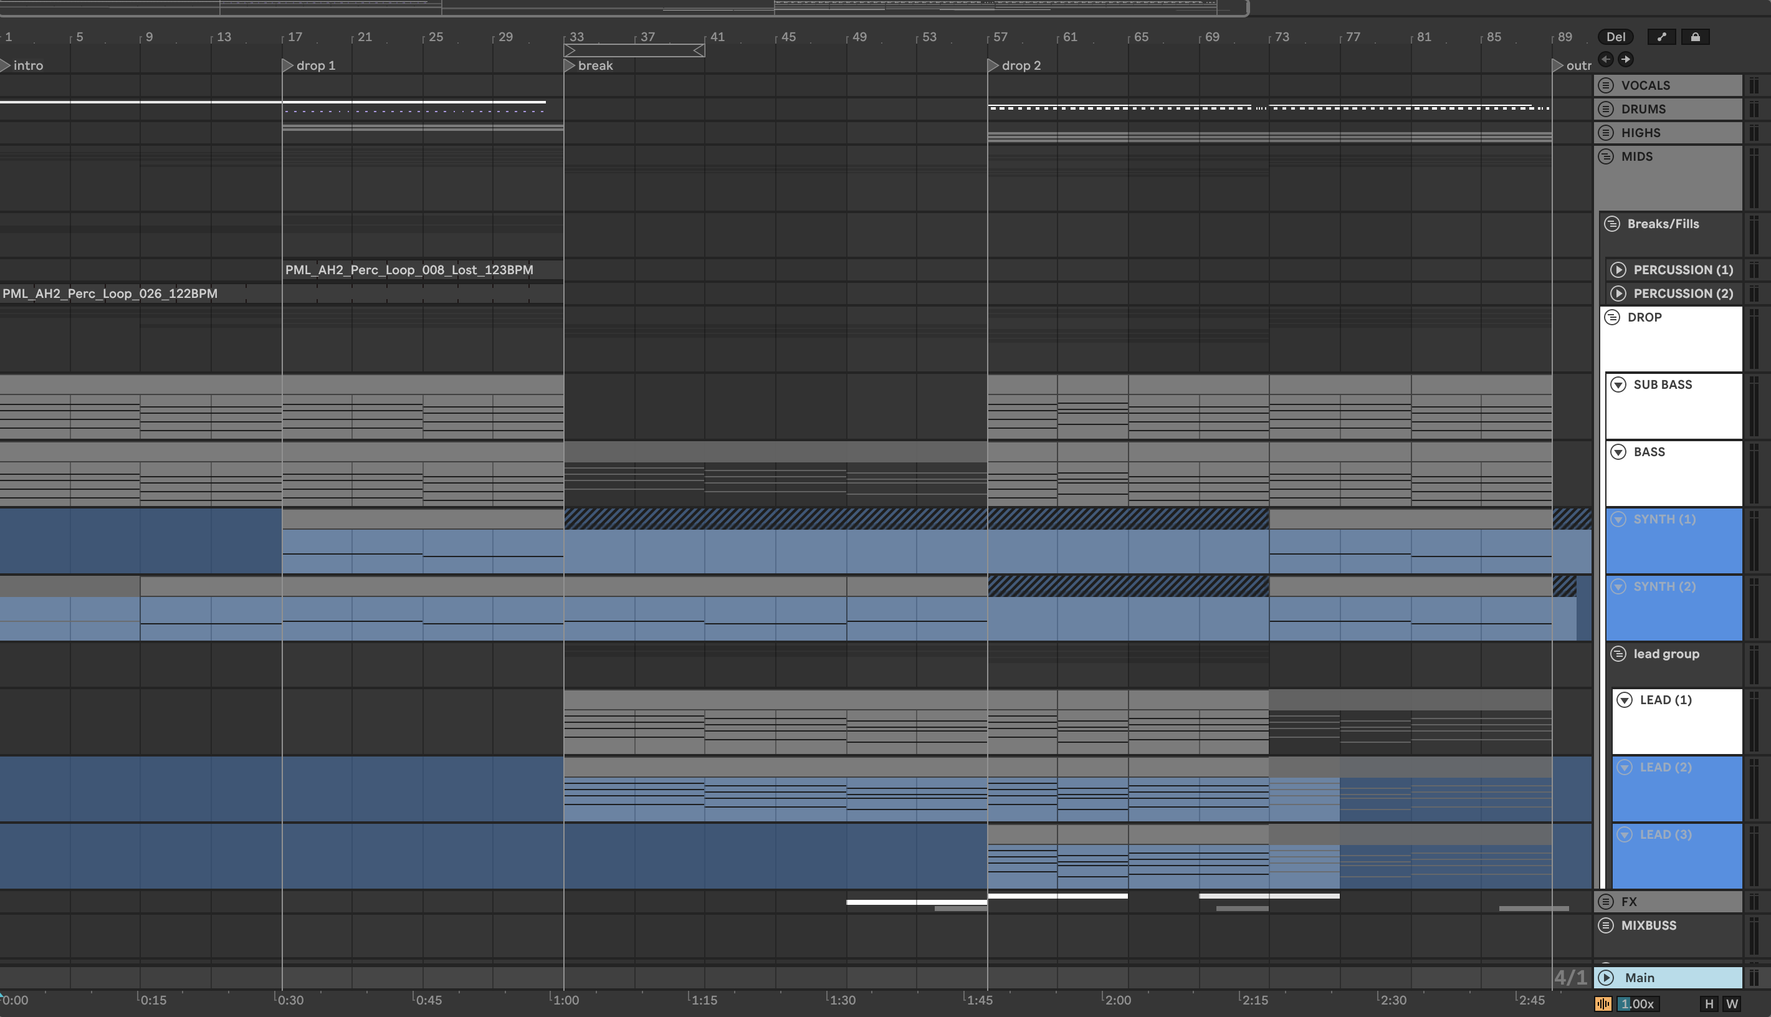Select clip PML_AH2_Perc_Loop_008_Lost_123BPM
Screen dimensions: 1771x1017
click(x=422, y=270)
